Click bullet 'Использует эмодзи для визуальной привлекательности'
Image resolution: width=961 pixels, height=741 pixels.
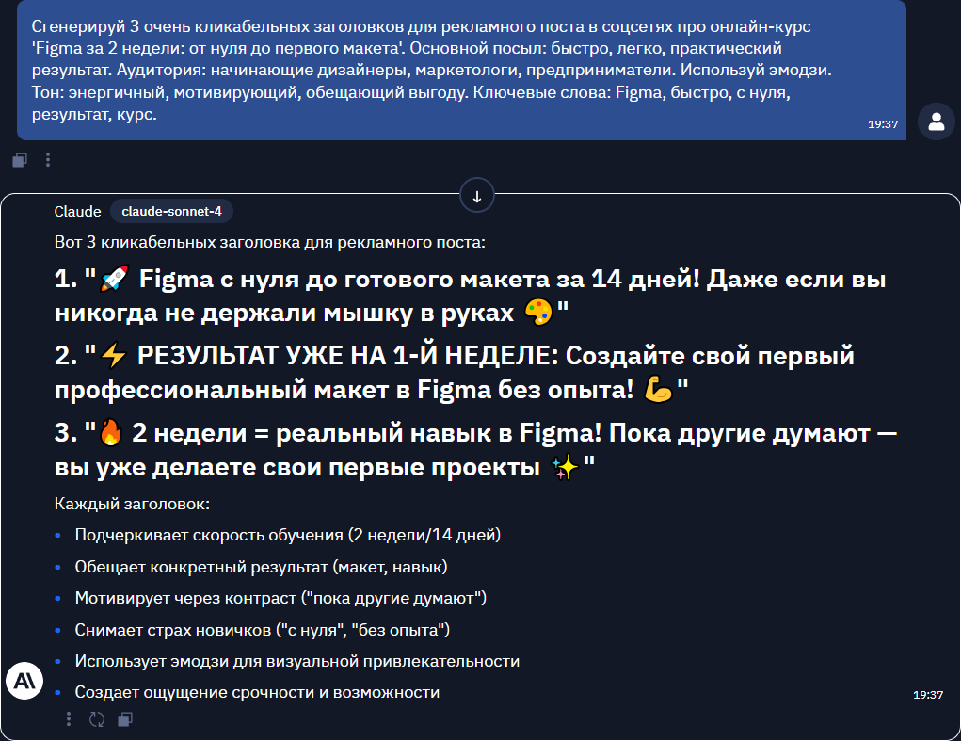[297, 661]
